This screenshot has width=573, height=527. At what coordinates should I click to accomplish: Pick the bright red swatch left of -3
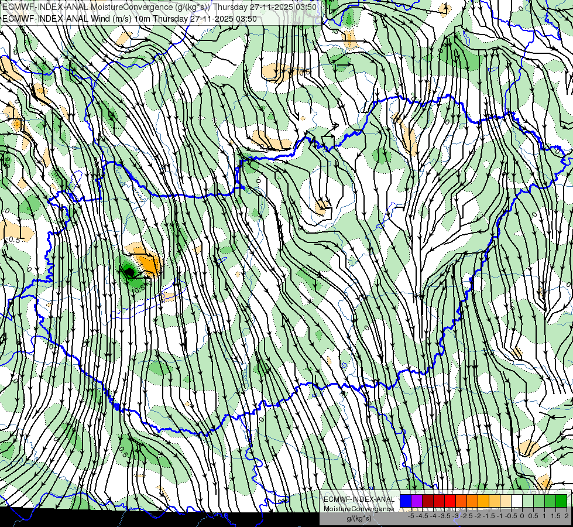point(450,501)
